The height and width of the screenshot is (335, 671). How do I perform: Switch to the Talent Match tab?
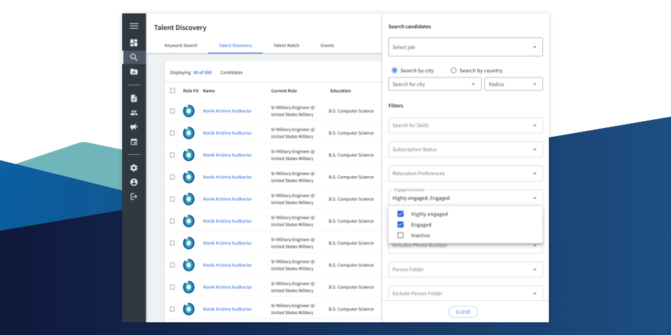click(x=286, y=46)
